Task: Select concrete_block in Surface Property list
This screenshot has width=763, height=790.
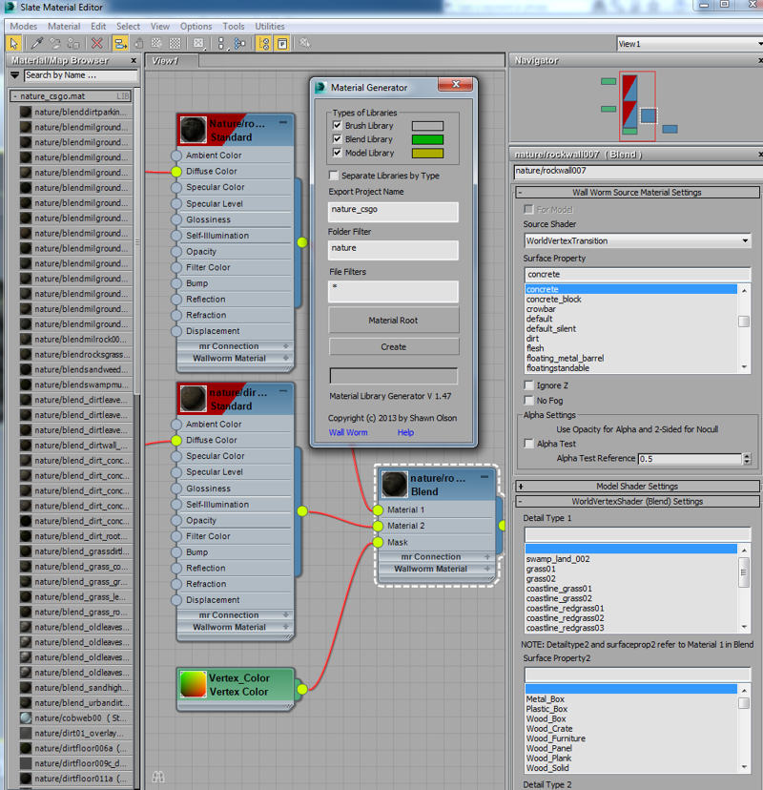Action: pyautogui.click(x=553, y=300)
